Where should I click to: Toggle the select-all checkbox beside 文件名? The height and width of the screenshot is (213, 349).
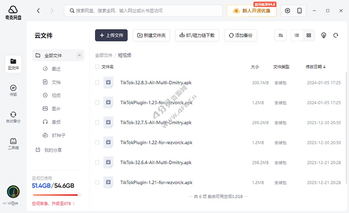pos(97,67)
